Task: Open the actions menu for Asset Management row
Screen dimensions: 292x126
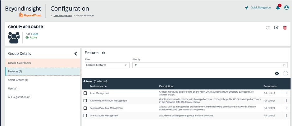Action: coord(286,93)
